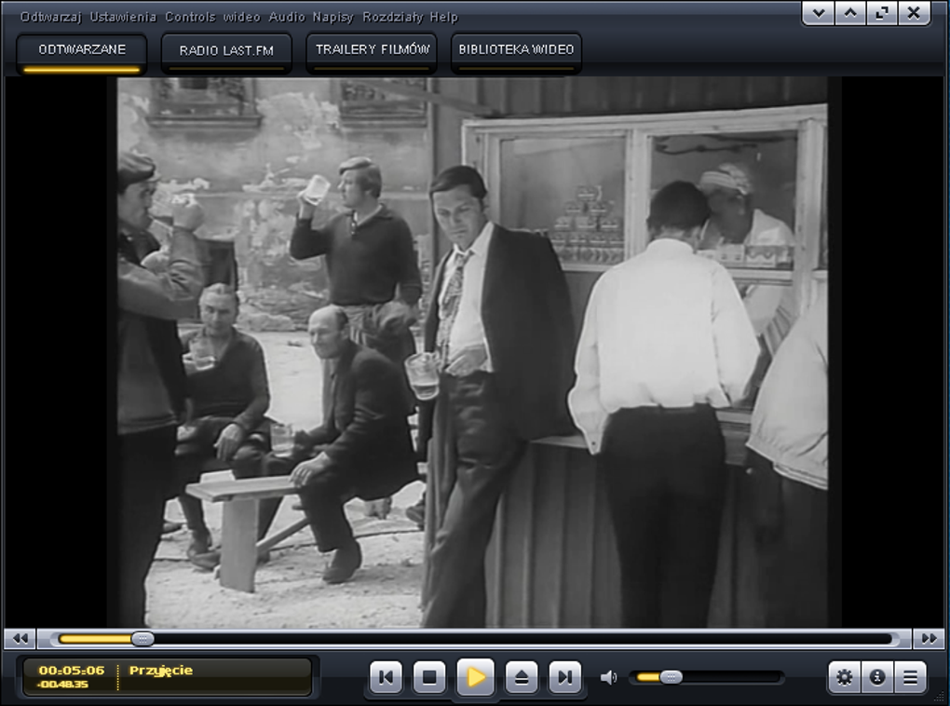950x706 pixels.
Task: Eject or open a new media file
Action: pos(521,678)
